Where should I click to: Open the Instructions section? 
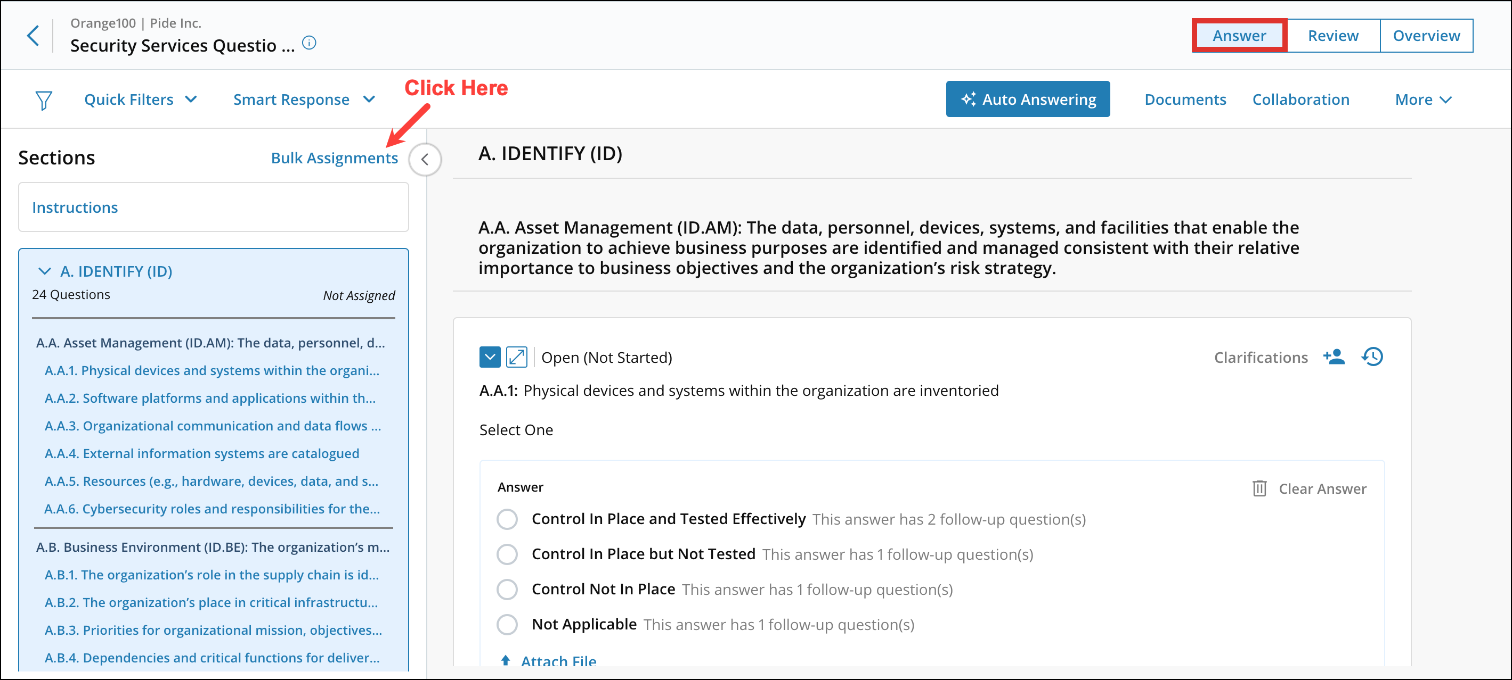point(213,207)
